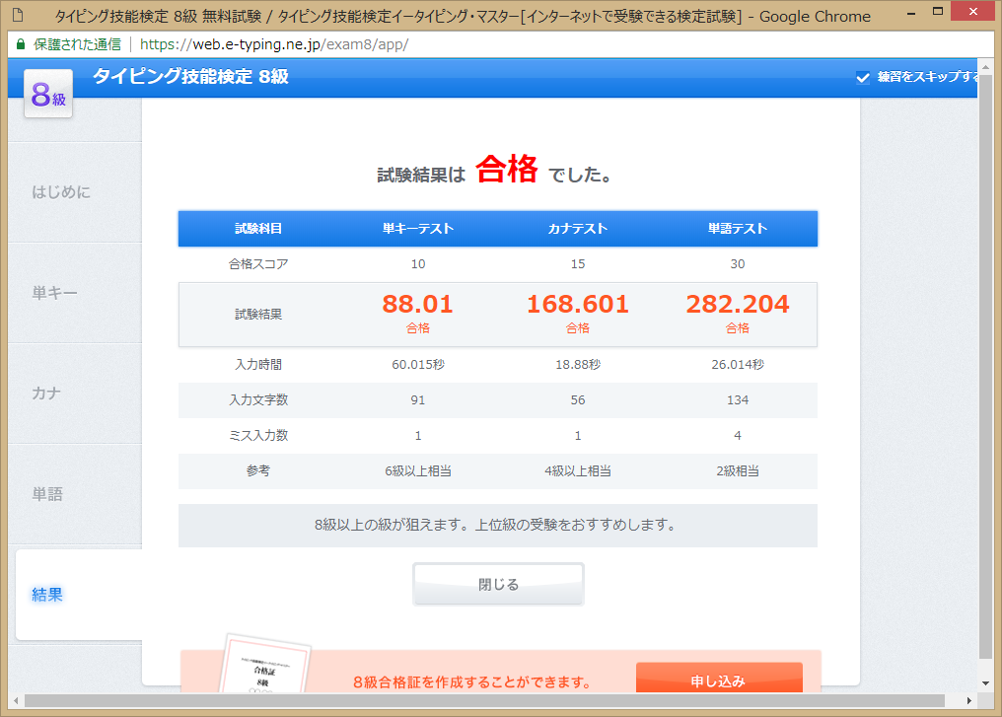1002x717 pixels.
Task: Click the 合格証 certificate thumbnail
Action: click(x=264, y=668)
